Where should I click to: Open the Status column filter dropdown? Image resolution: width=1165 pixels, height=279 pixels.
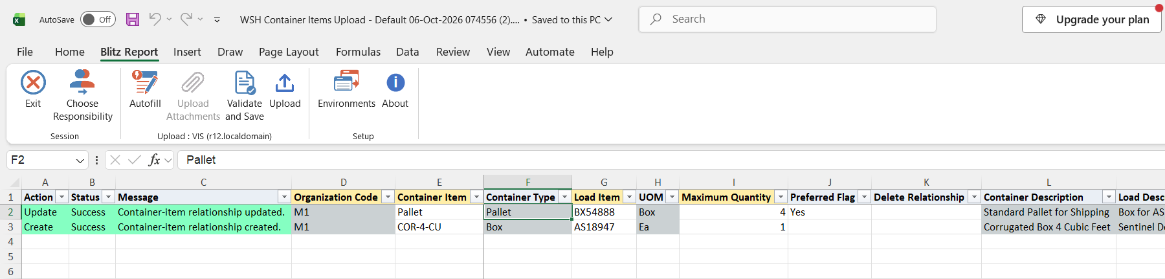tap(109, 197)
